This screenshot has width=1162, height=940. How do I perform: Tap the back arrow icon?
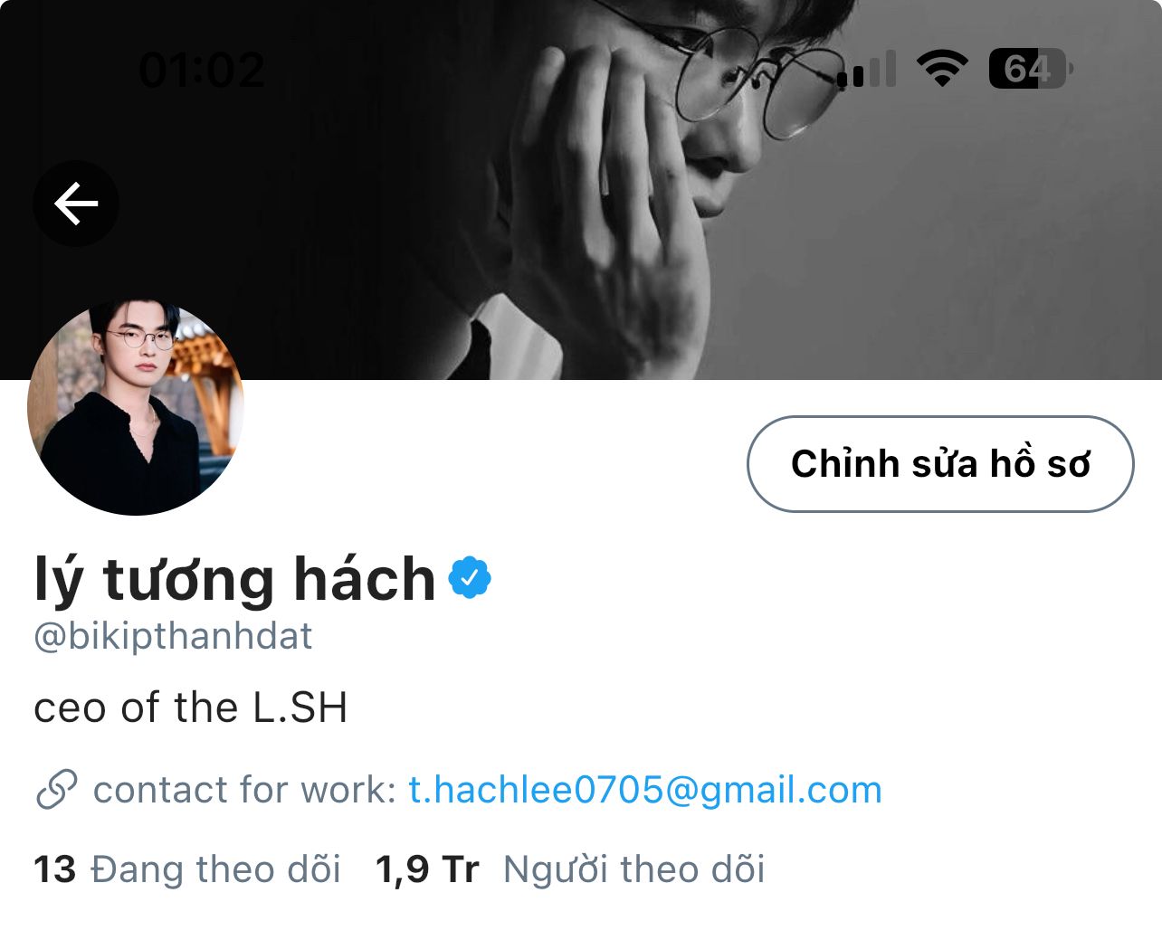(x=76, y=204)
